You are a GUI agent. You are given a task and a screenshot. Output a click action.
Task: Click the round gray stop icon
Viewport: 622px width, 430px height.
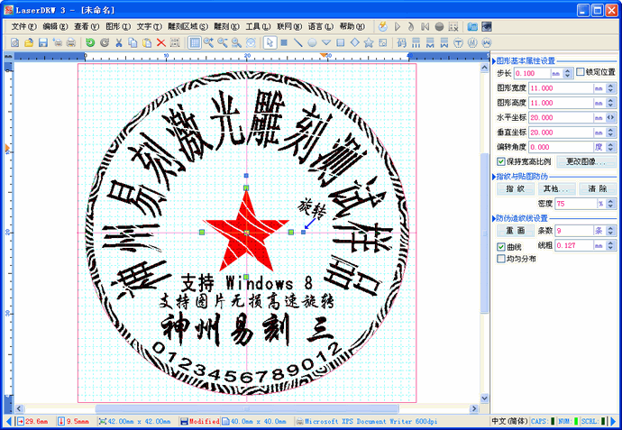click(439, 26)
